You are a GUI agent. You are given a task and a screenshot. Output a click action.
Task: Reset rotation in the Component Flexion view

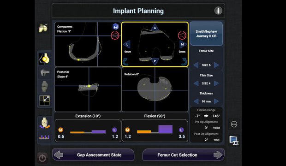point(115,35)
